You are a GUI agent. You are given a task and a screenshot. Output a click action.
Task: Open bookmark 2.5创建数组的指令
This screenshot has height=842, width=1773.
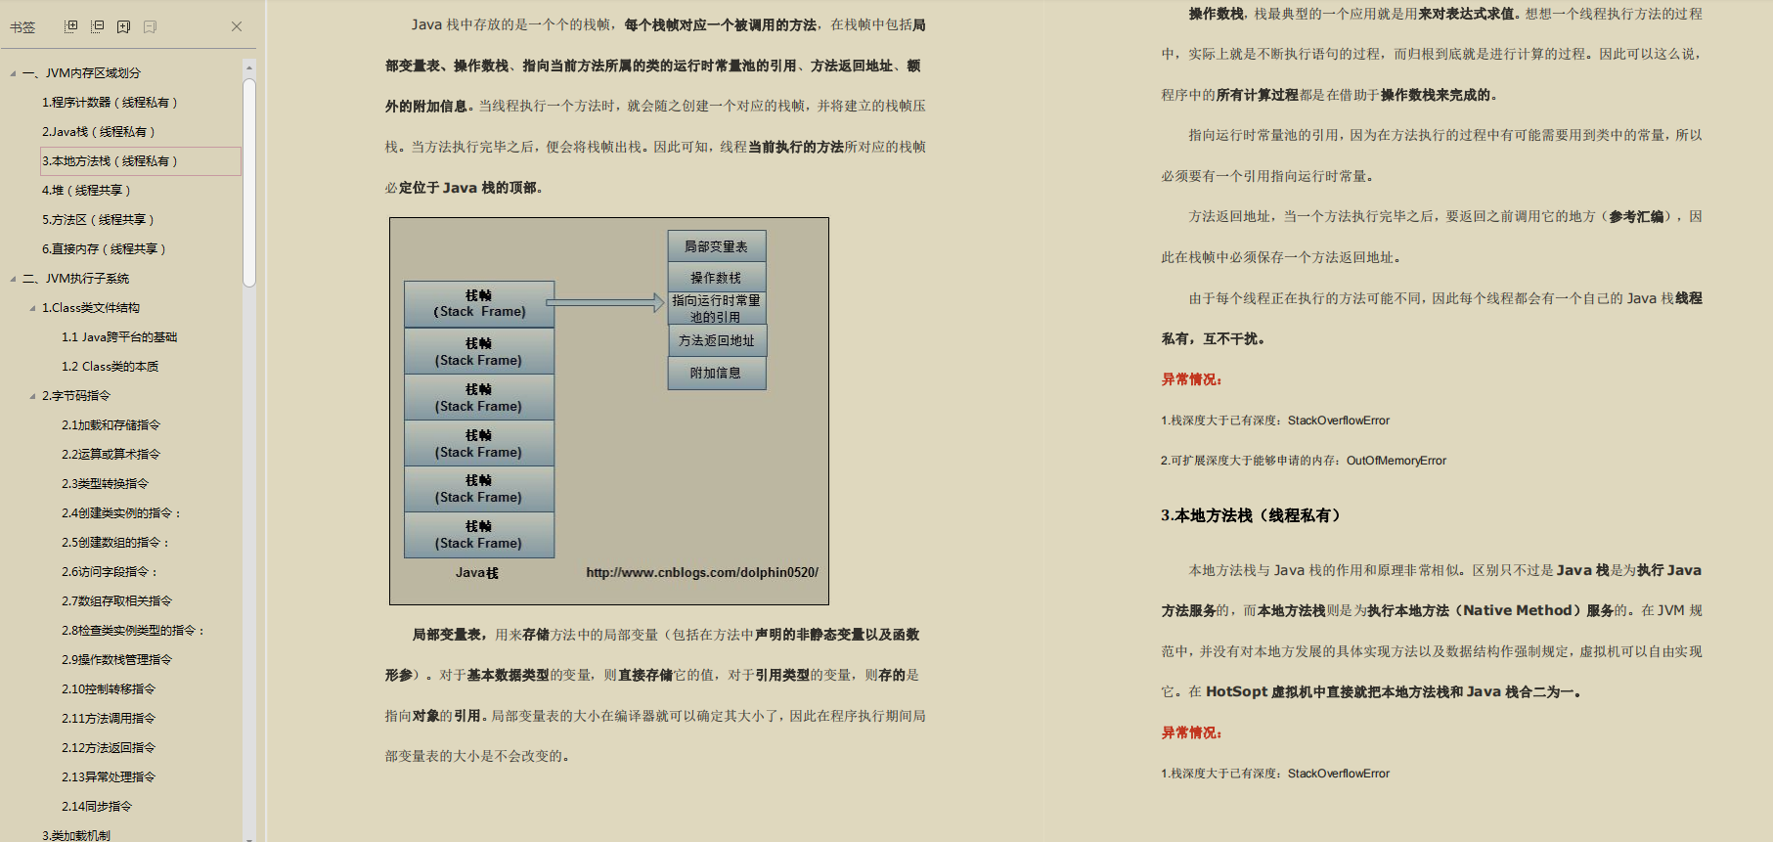pyautogui.click(x=115, y=543)
